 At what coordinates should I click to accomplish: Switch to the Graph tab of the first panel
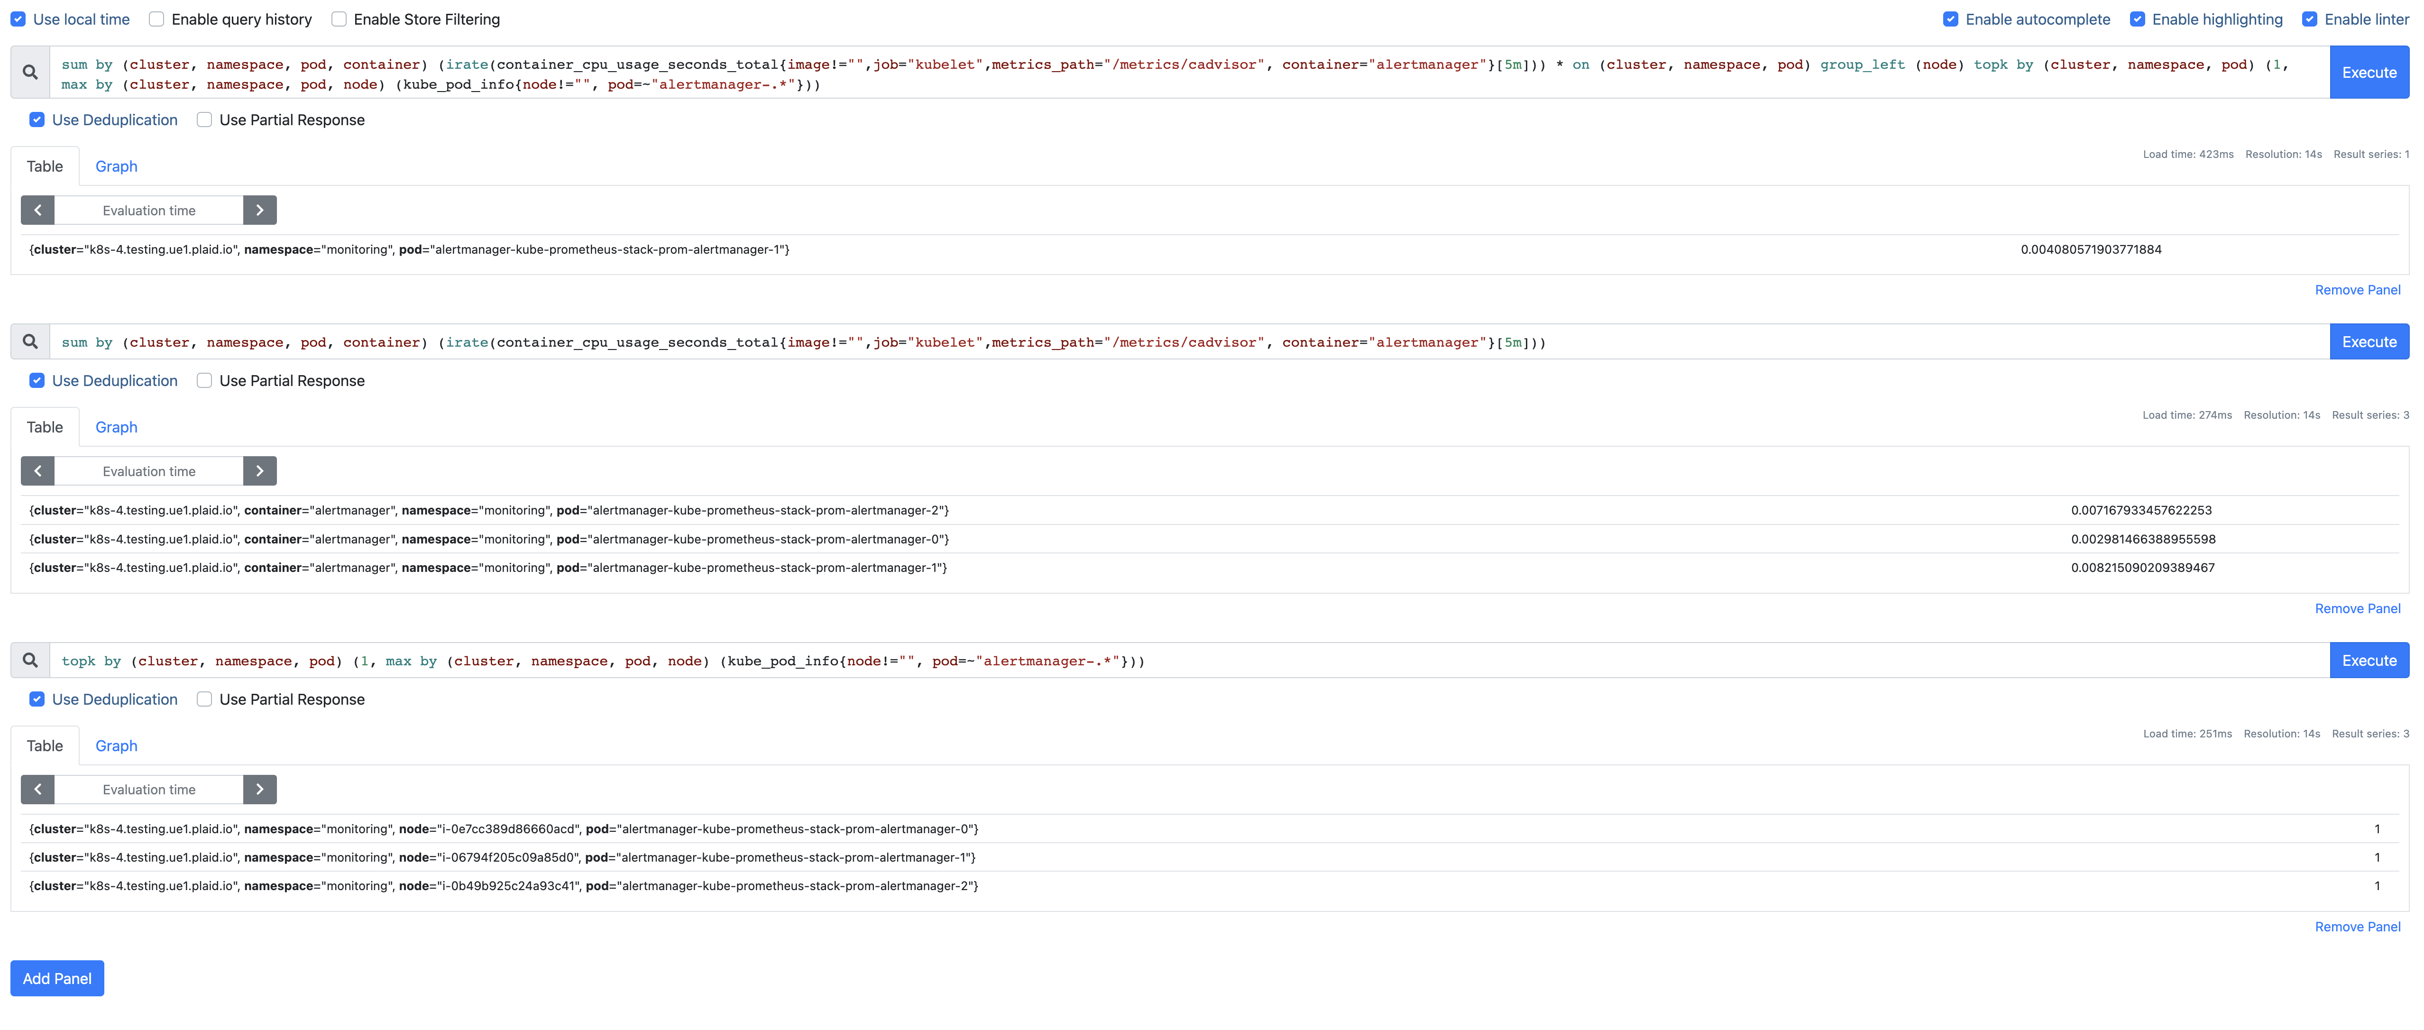(116, 166)
